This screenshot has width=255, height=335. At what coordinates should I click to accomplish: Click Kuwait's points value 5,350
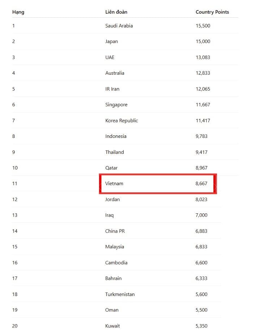[201, 326]
